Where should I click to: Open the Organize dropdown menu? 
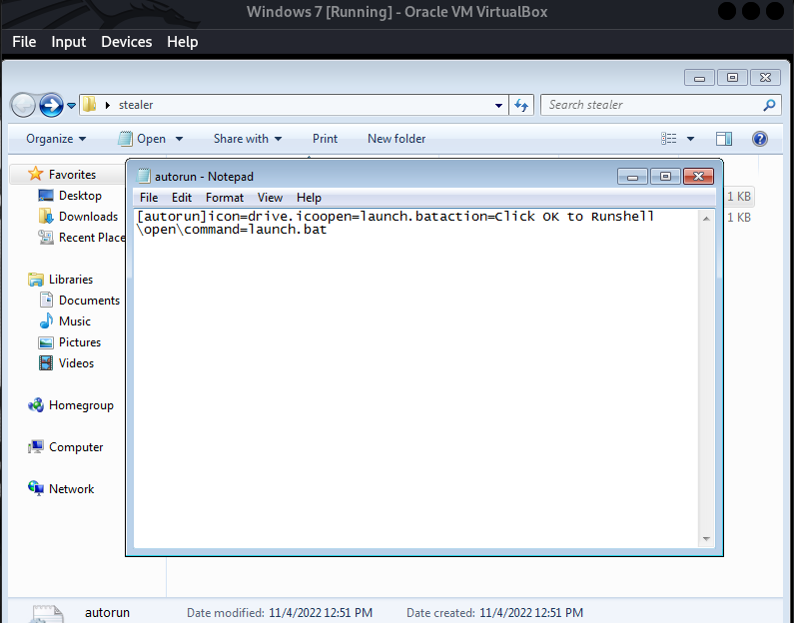56,139
